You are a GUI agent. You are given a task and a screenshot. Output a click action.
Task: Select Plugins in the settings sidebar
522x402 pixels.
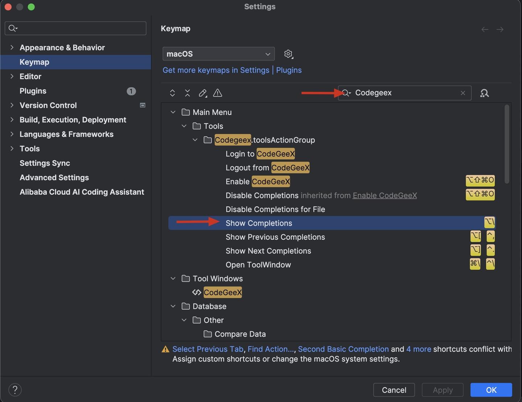click(33, 91)
